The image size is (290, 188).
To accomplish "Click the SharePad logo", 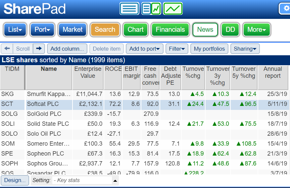I will coord(34,9).
